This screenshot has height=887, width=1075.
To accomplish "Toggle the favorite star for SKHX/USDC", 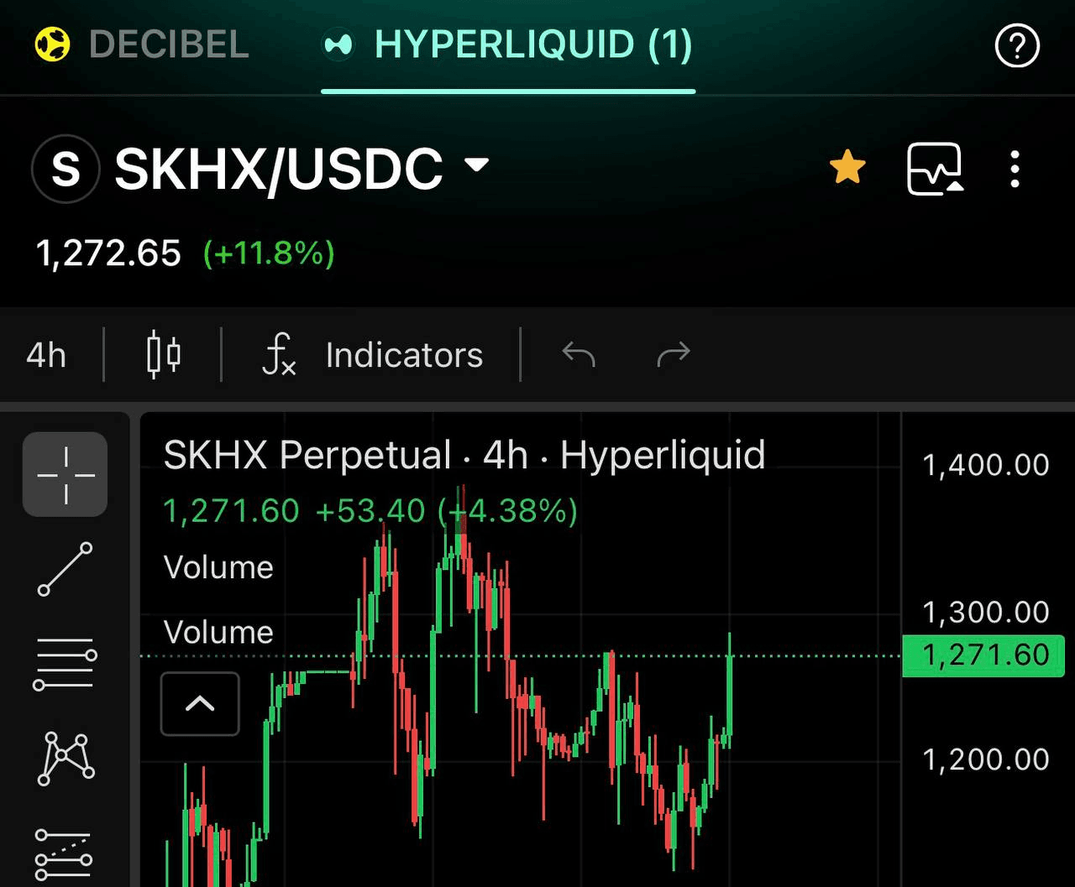I will (x=847, y=168).
